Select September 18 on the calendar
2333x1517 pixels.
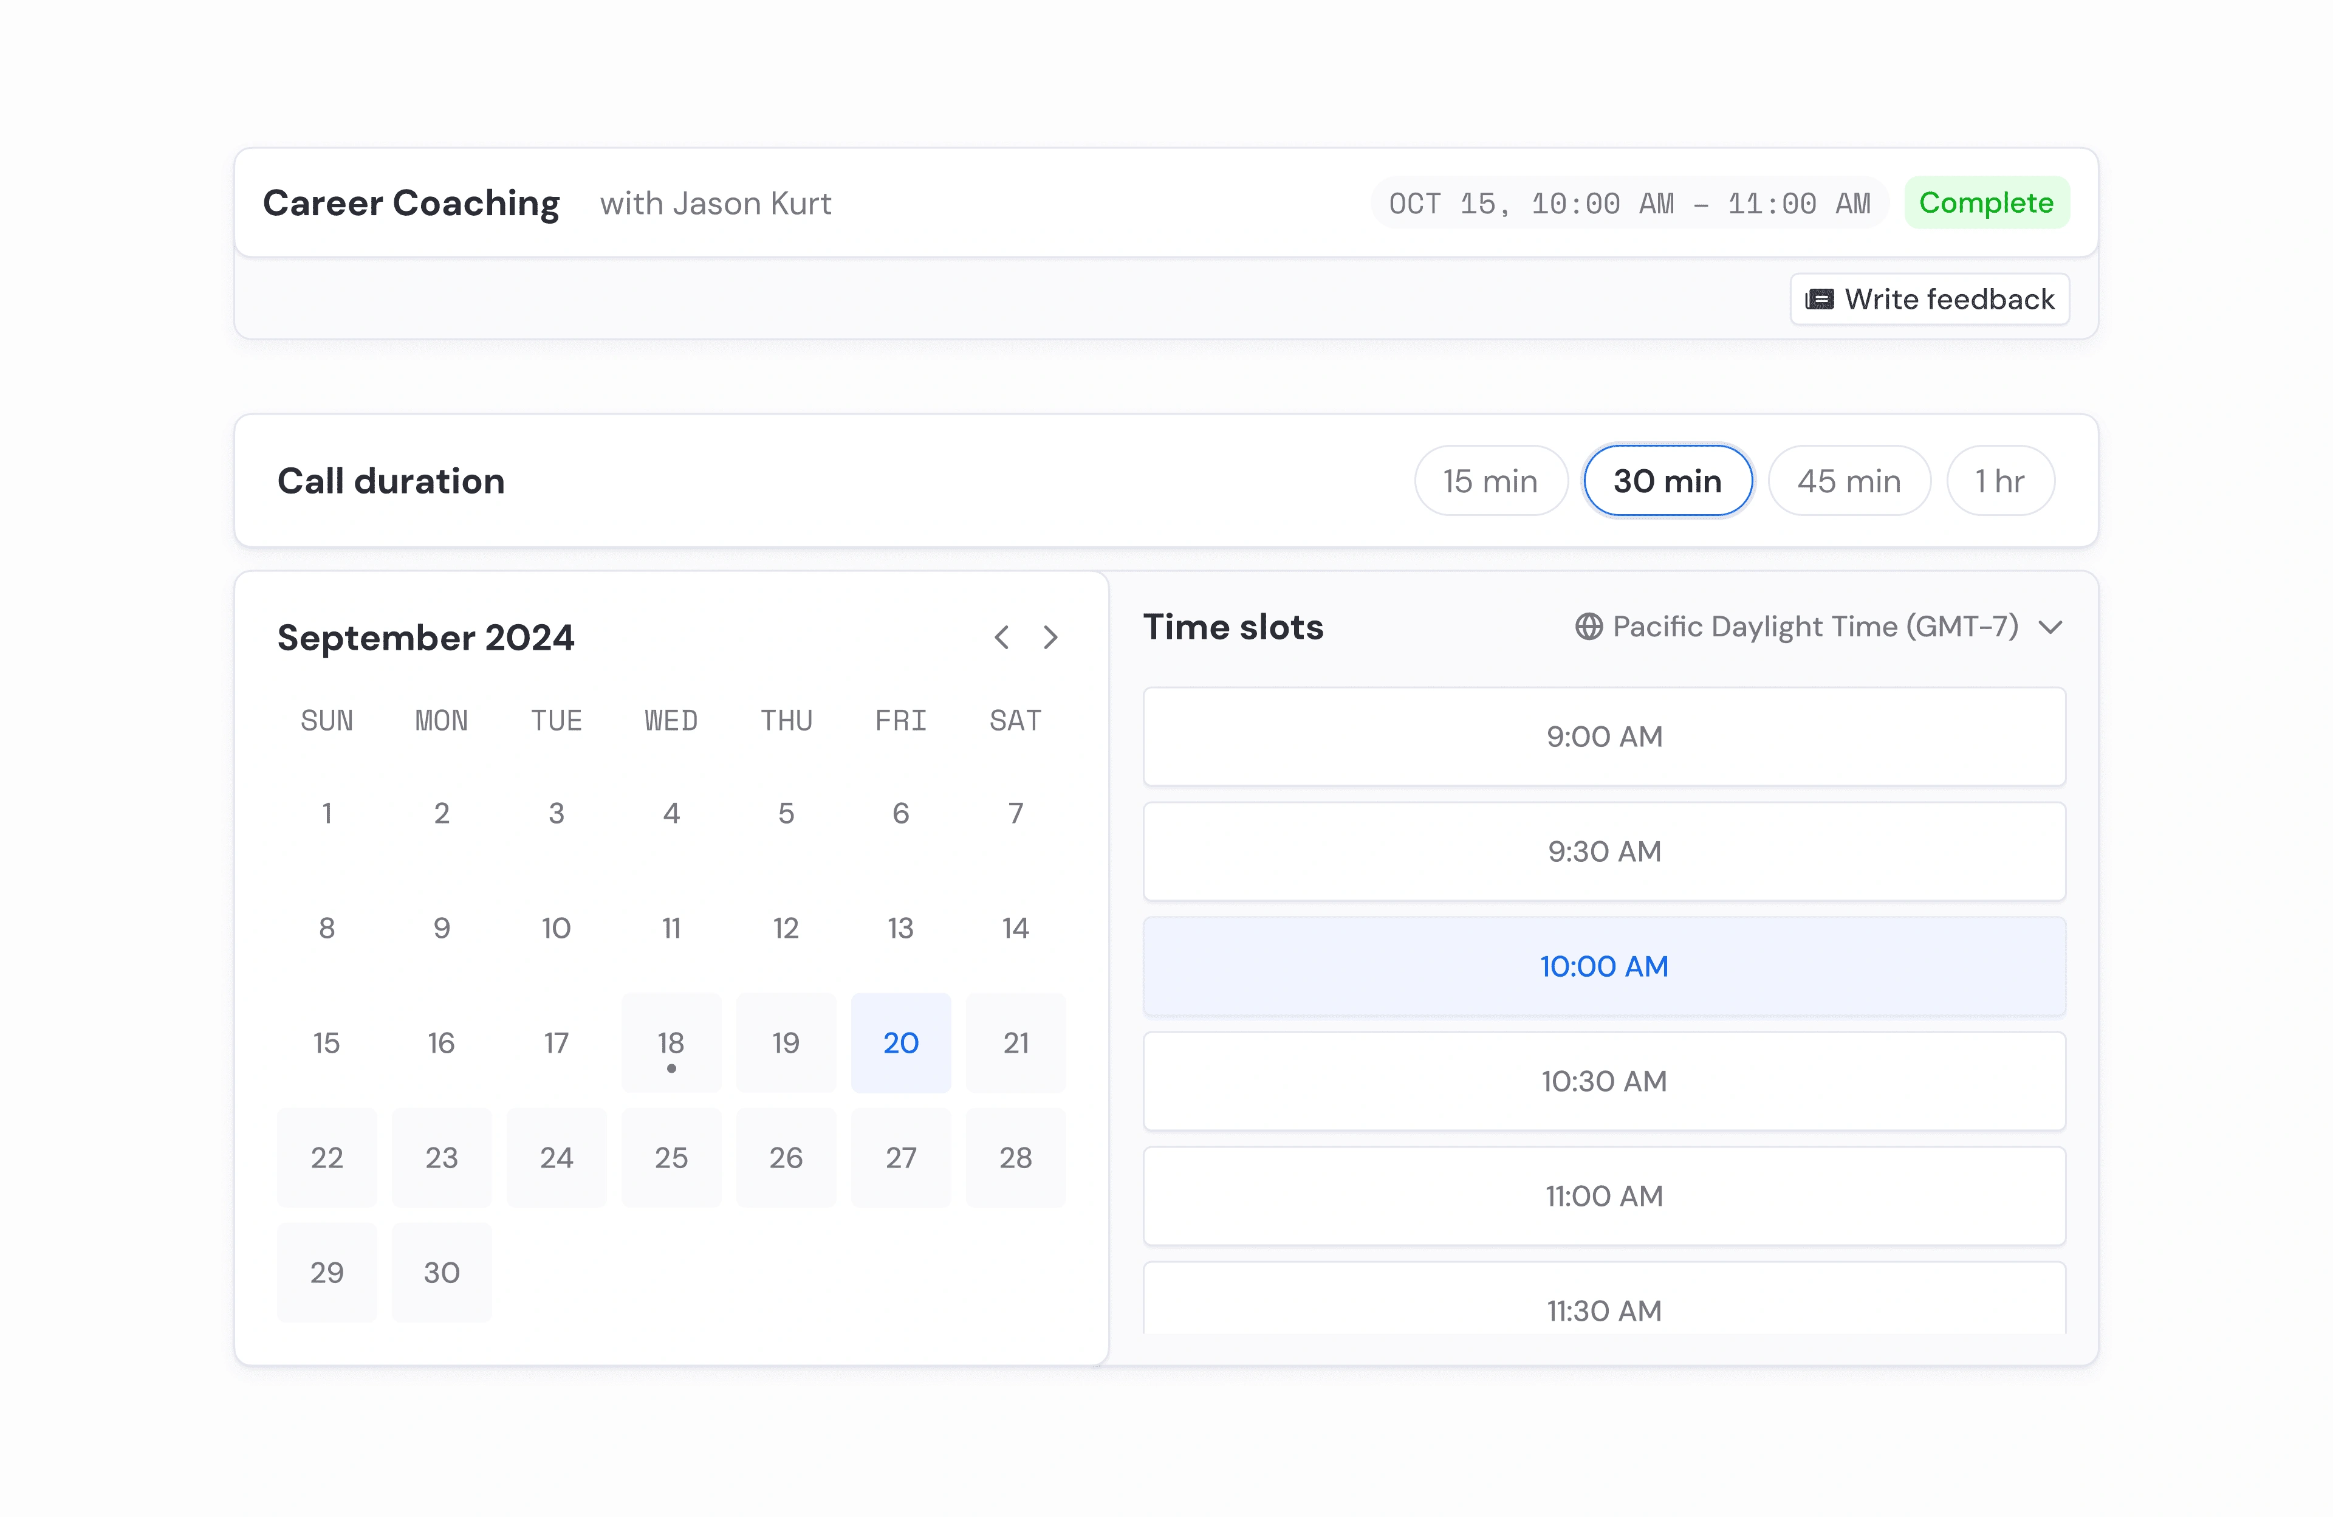671,1042
